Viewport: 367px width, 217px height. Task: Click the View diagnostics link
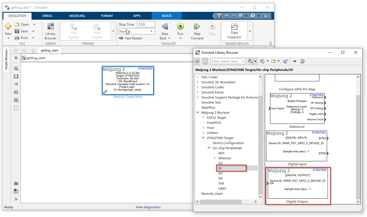click(x=148, y=207)
